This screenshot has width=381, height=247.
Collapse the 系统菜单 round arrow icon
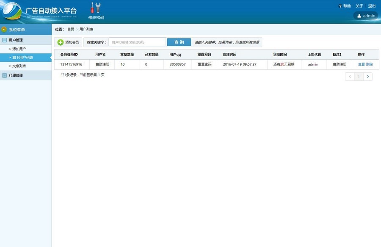(4, 29)
